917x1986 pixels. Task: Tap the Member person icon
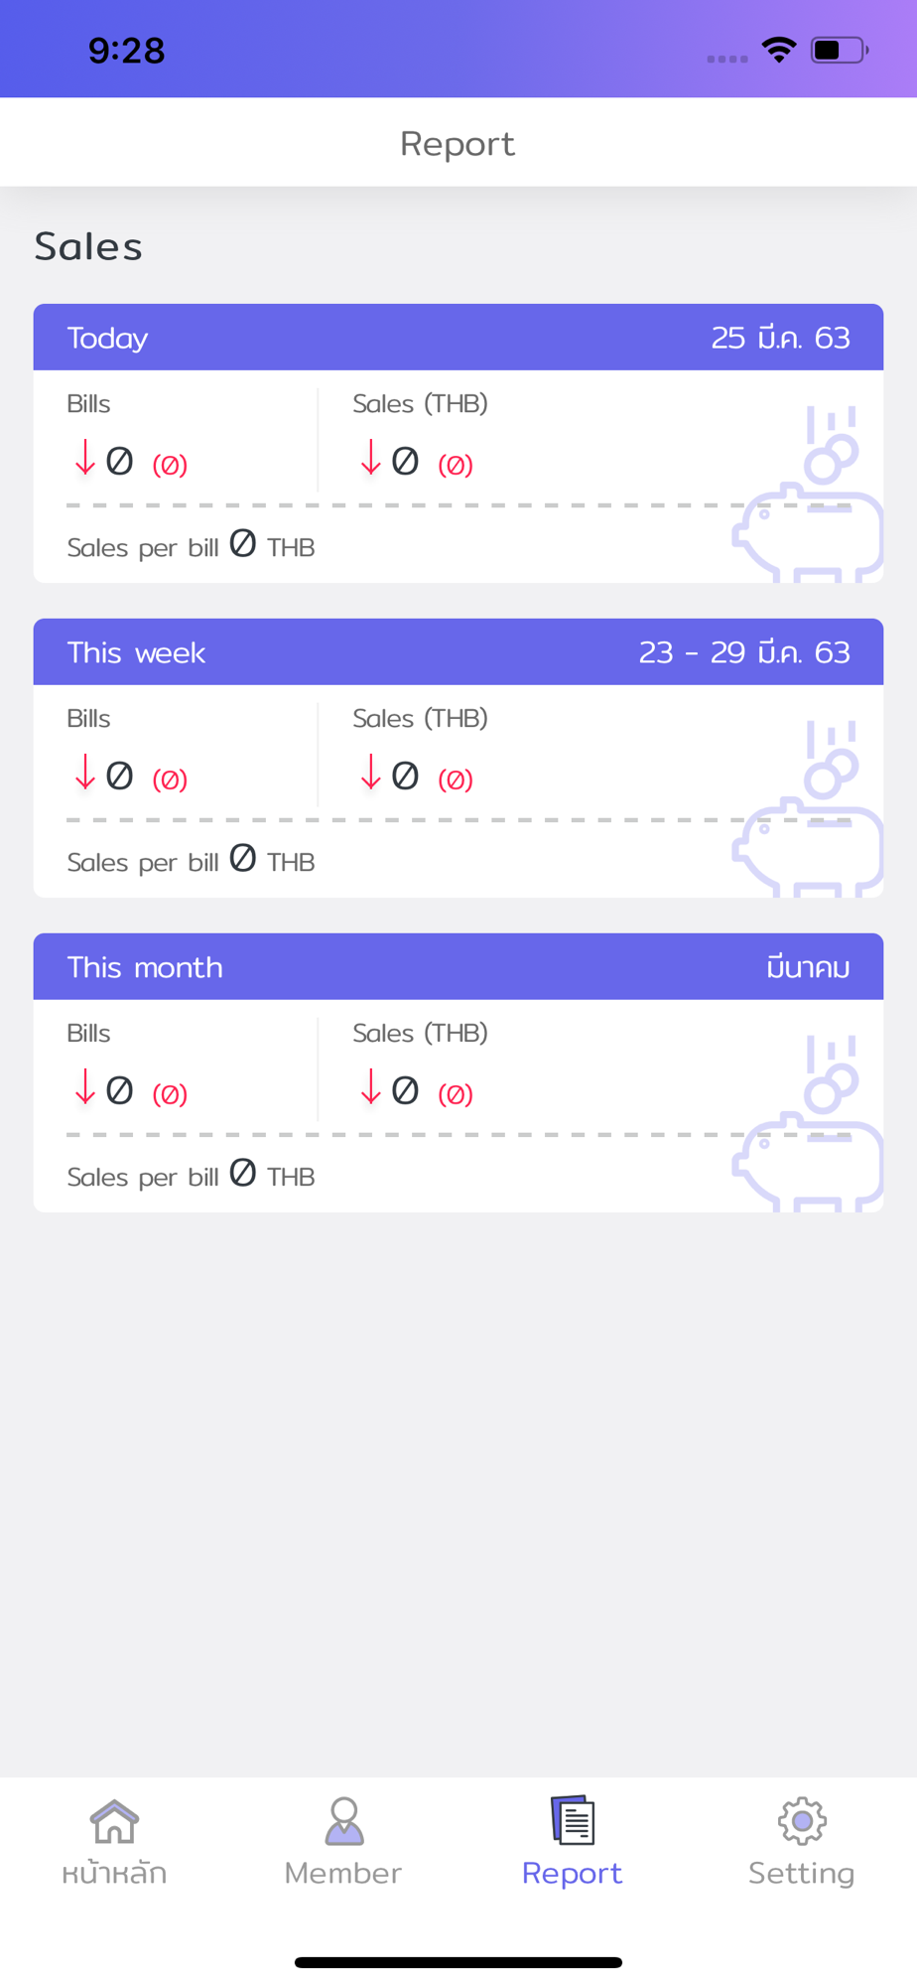343,1820
